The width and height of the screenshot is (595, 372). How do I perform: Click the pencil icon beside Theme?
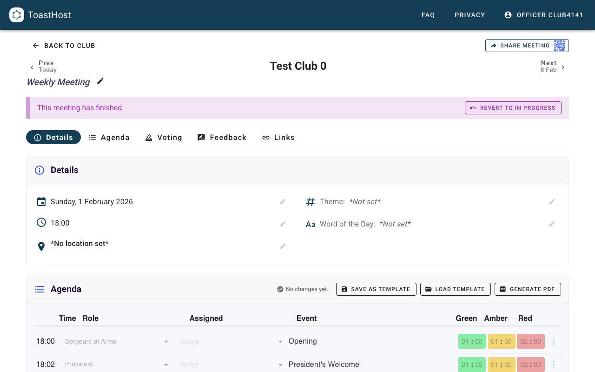point(552,201)
